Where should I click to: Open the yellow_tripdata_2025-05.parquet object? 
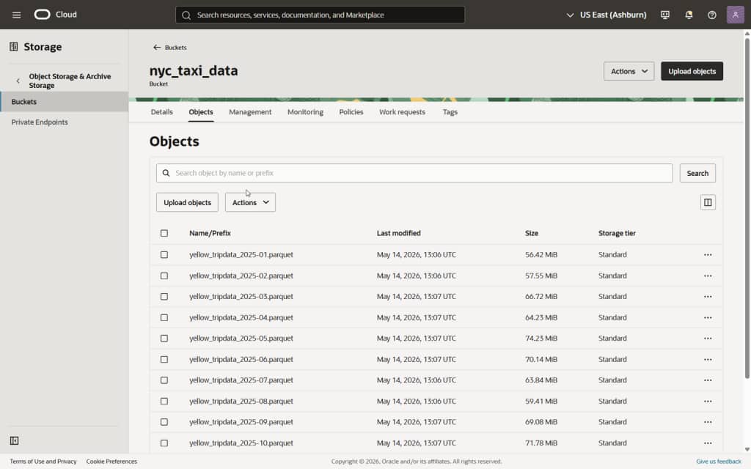(x=241, y=339)
